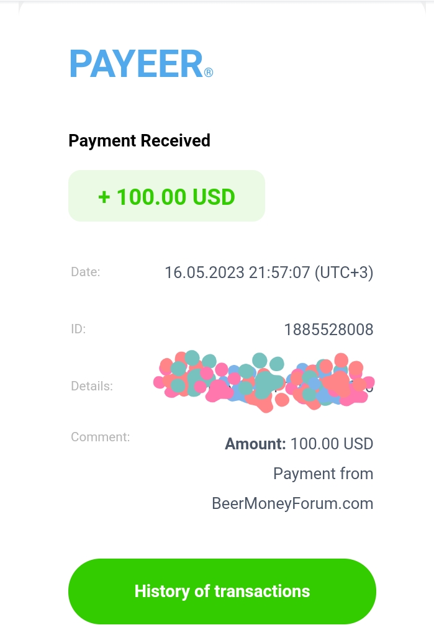
Task: Click the plus sign in the amount badge
Action: click(104, 197)
